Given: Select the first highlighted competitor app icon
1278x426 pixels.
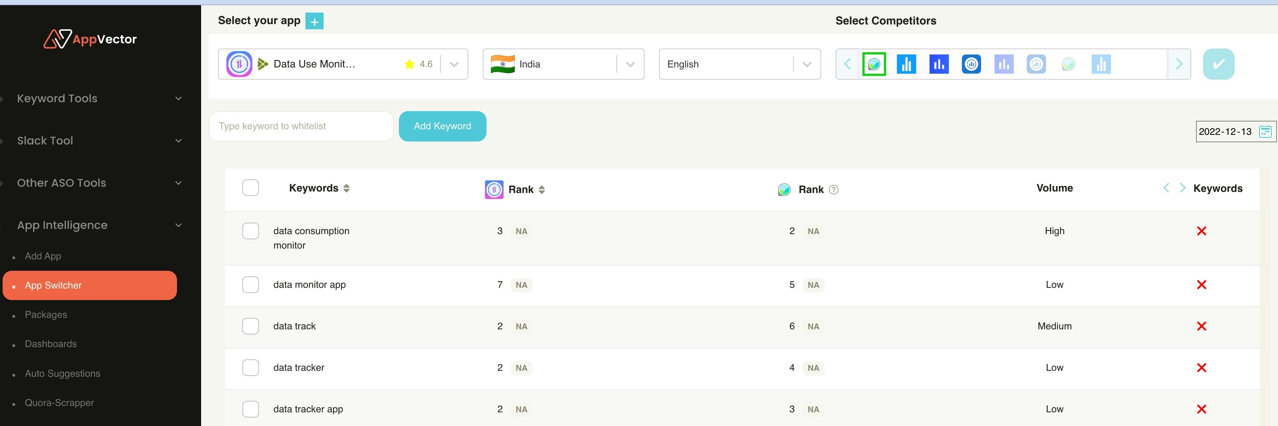Looking at the screenshot, I should point(874,64).
